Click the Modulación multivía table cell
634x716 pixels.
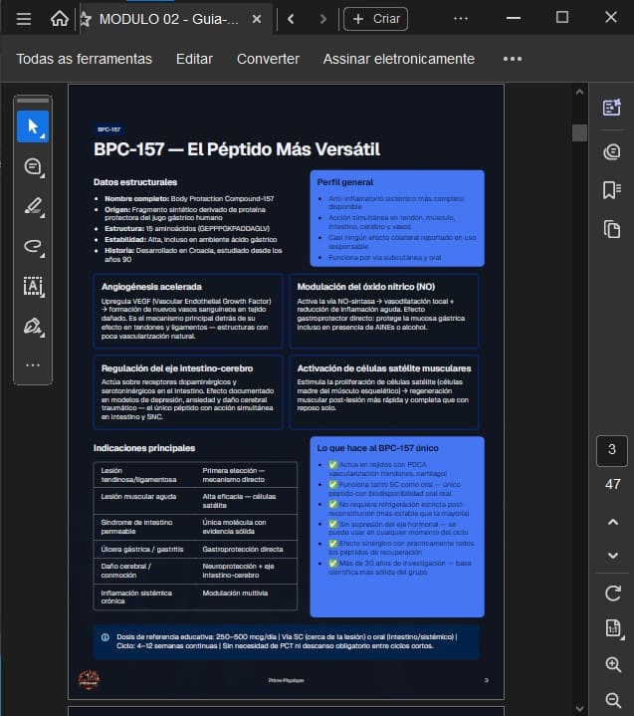[235, 593]
